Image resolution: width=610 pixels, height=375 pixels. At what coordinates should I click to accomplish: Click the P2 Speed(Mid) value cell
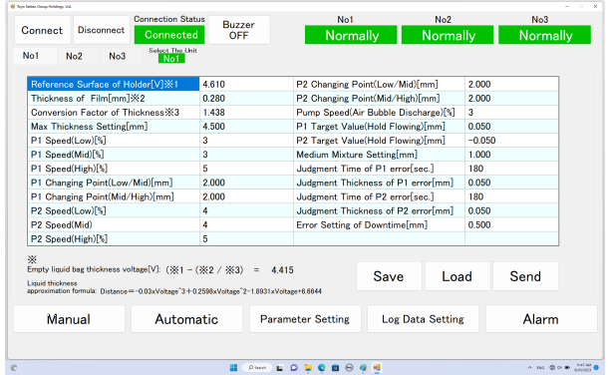(x=246, y=224)
